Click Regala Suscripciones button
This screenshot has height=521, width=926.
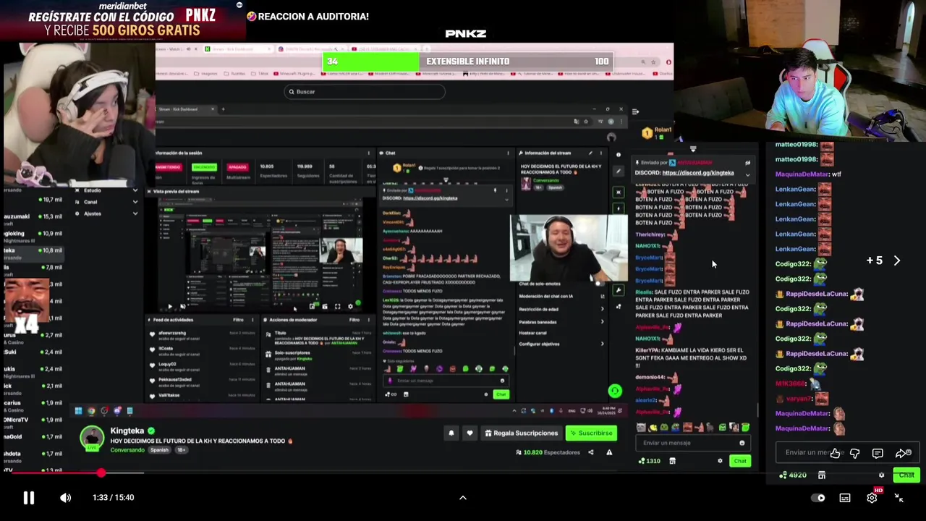point(521,433)
